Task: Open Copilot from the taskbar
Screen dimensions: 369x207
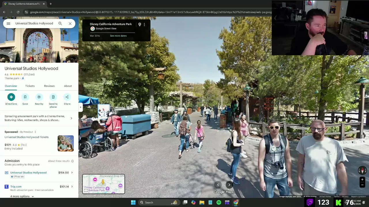Action: tap(193, 202)
